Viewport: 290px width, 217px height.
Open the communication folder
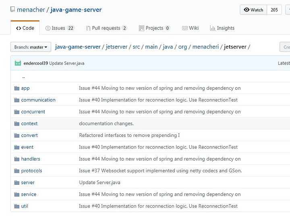(x=38, y=100)
